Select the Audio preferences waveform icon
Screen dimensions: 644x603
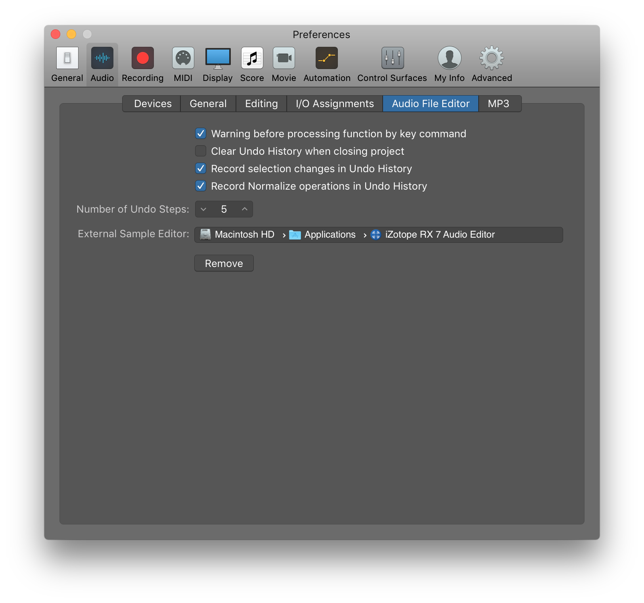pyautogui.click(x=102, y=58)
